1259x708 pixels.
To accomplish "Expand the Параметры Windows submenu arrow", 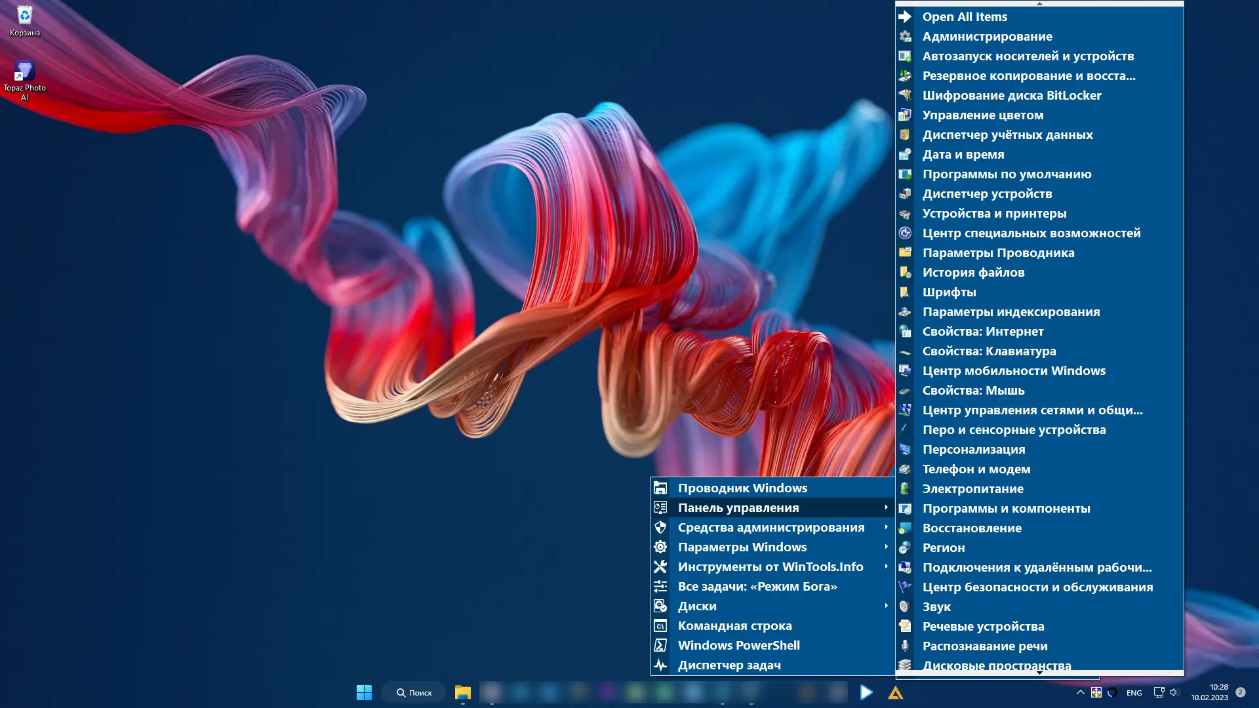I will 886,547.
